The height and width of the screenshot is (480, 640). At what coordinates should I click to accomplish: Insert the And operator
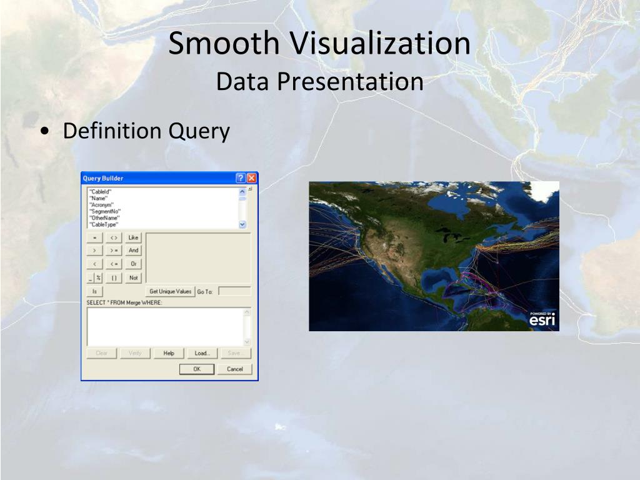134,251
